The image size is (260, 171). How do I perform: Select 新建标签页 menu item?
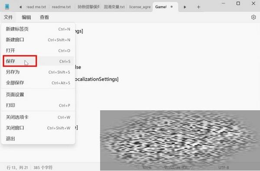tap(38, 29)
